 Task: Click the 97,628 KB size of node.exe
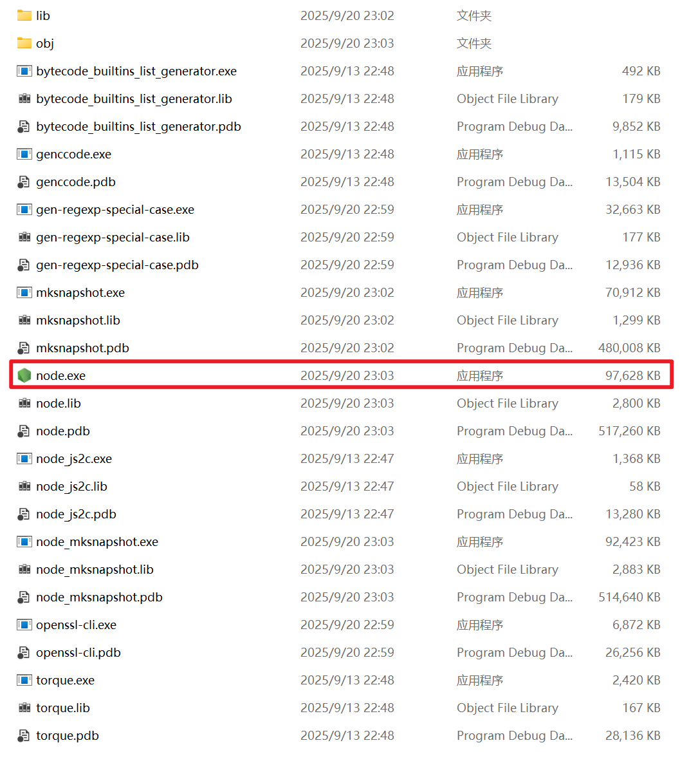tap(632, 375)
